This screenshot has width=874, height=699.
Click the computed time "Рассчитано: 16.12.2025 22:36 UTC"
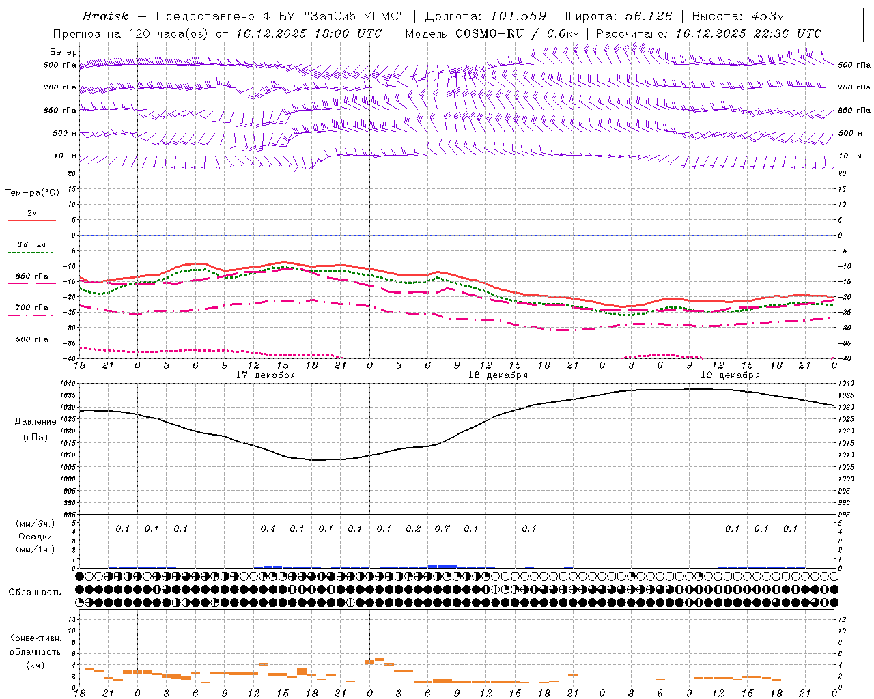(709, 33)
